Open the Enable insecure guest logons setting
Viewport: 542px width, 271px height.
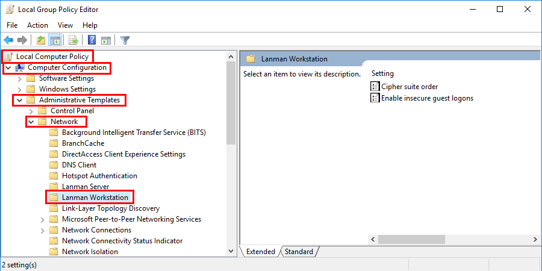[x=427, y=98]
